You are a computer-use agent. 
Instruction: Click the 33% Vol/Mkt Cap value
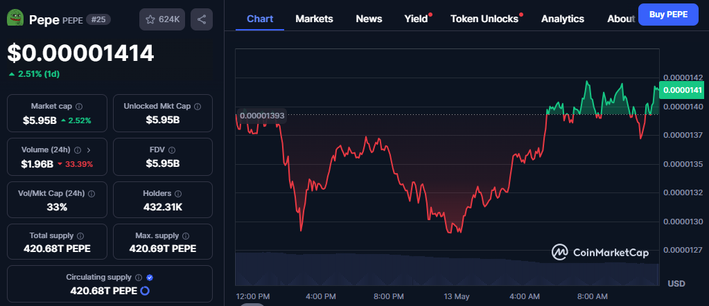[x=57, y=207]
